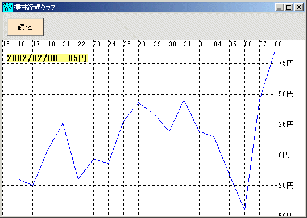307x218 pixels.
Task: Click the 21 date label on top axis
Action: coord(66,44)
